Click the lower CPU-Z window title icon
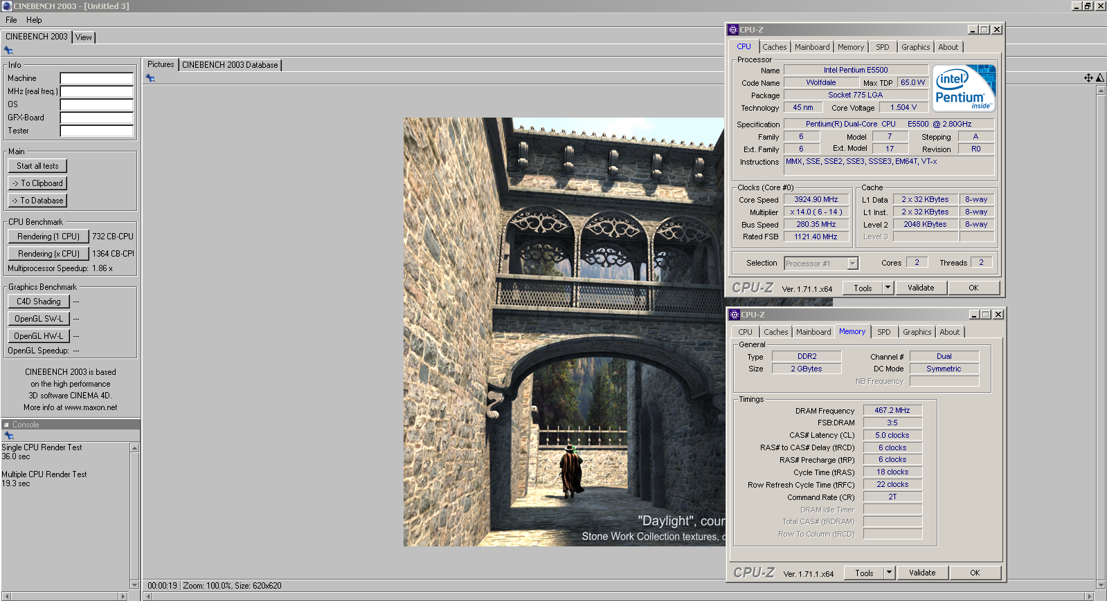The image size is (1107, 601). pos(735,315)
